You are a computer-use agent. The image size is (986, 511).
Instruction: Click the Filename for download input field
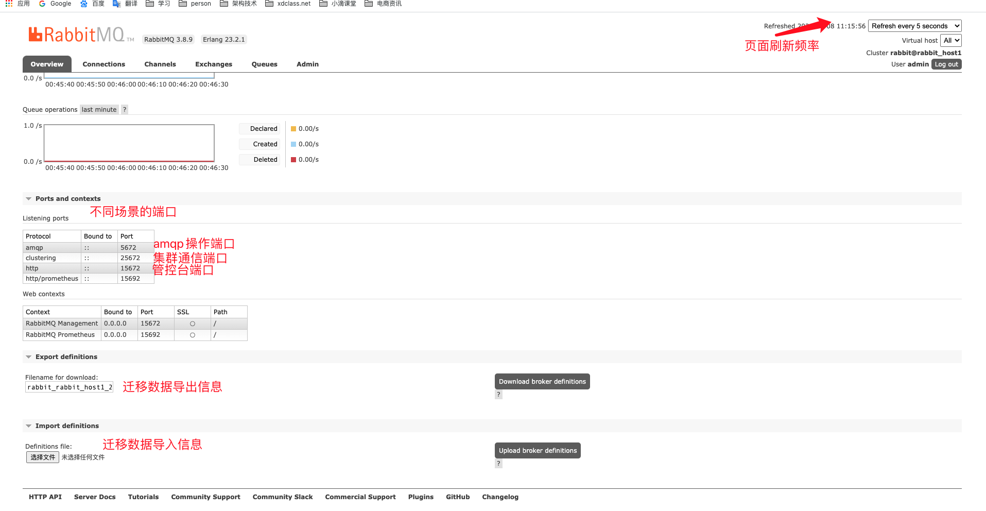pyautogui.click(x=69, y=387)
